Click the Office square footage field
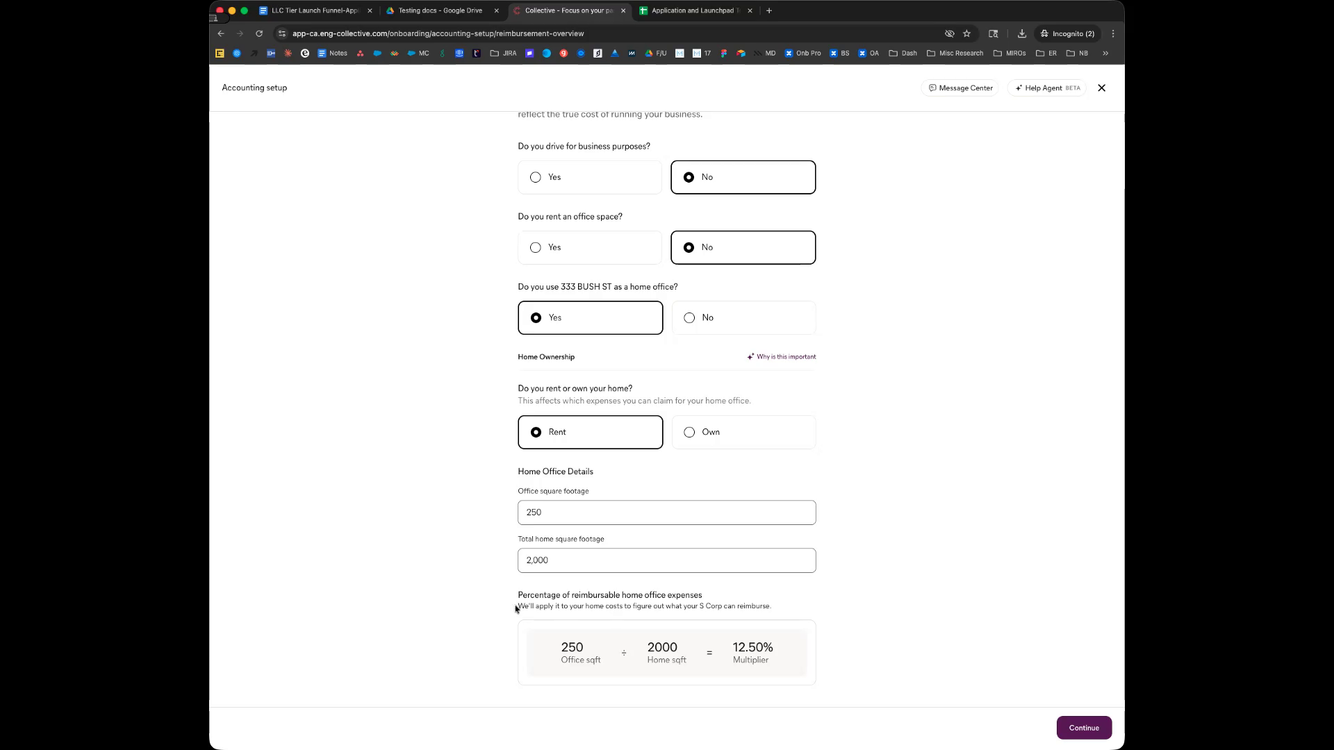This screenshot has width=1334, height=750. click(x=666, y=512)
